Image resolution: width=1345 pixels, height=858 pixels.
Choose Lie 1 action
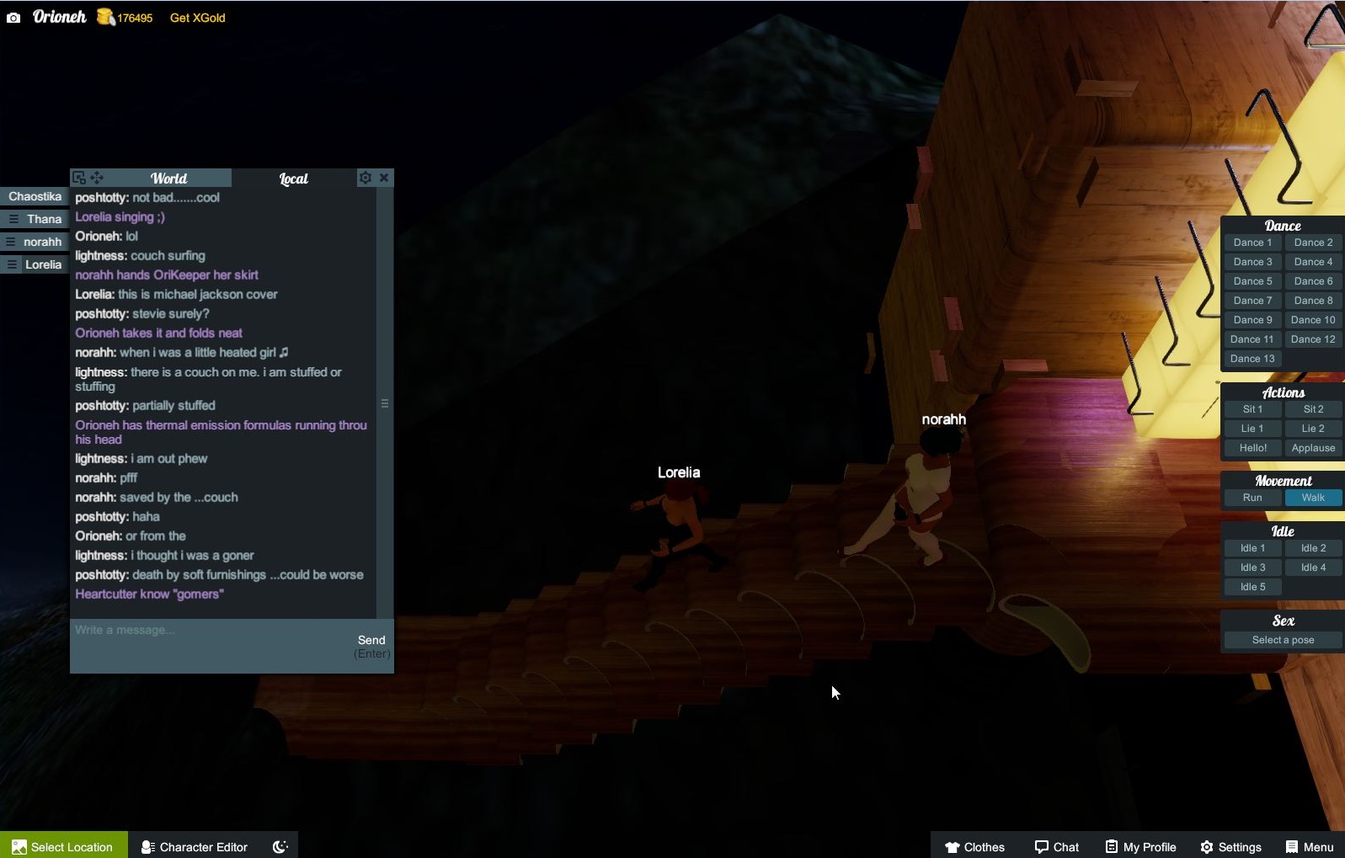[x=1252, y=429]
